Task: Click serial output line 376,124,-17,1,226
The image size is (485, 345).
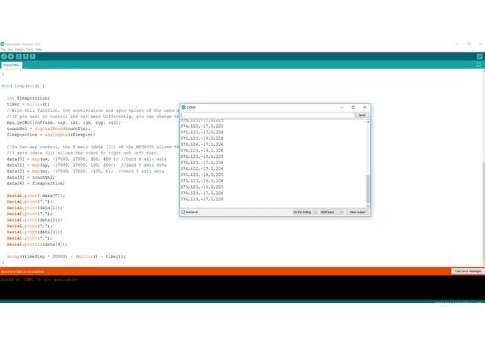Action: coord(202,144)
